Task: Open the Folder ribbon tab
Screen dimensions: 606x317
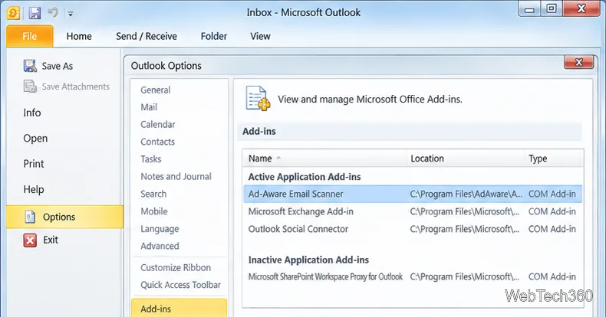Action: click(x=214, y=36)
